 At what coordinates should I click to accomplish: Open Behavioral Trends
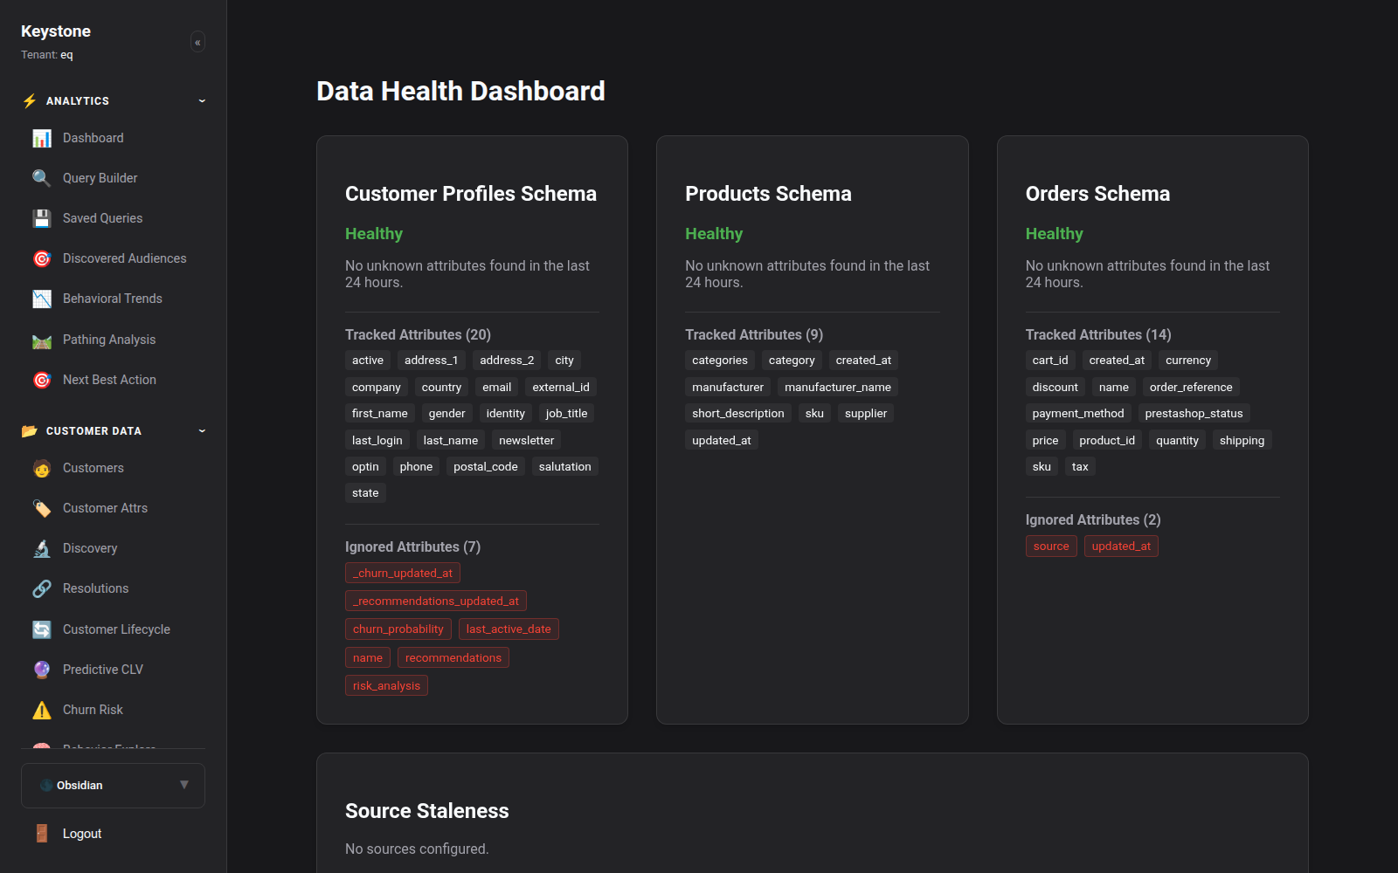pos(113,299)
